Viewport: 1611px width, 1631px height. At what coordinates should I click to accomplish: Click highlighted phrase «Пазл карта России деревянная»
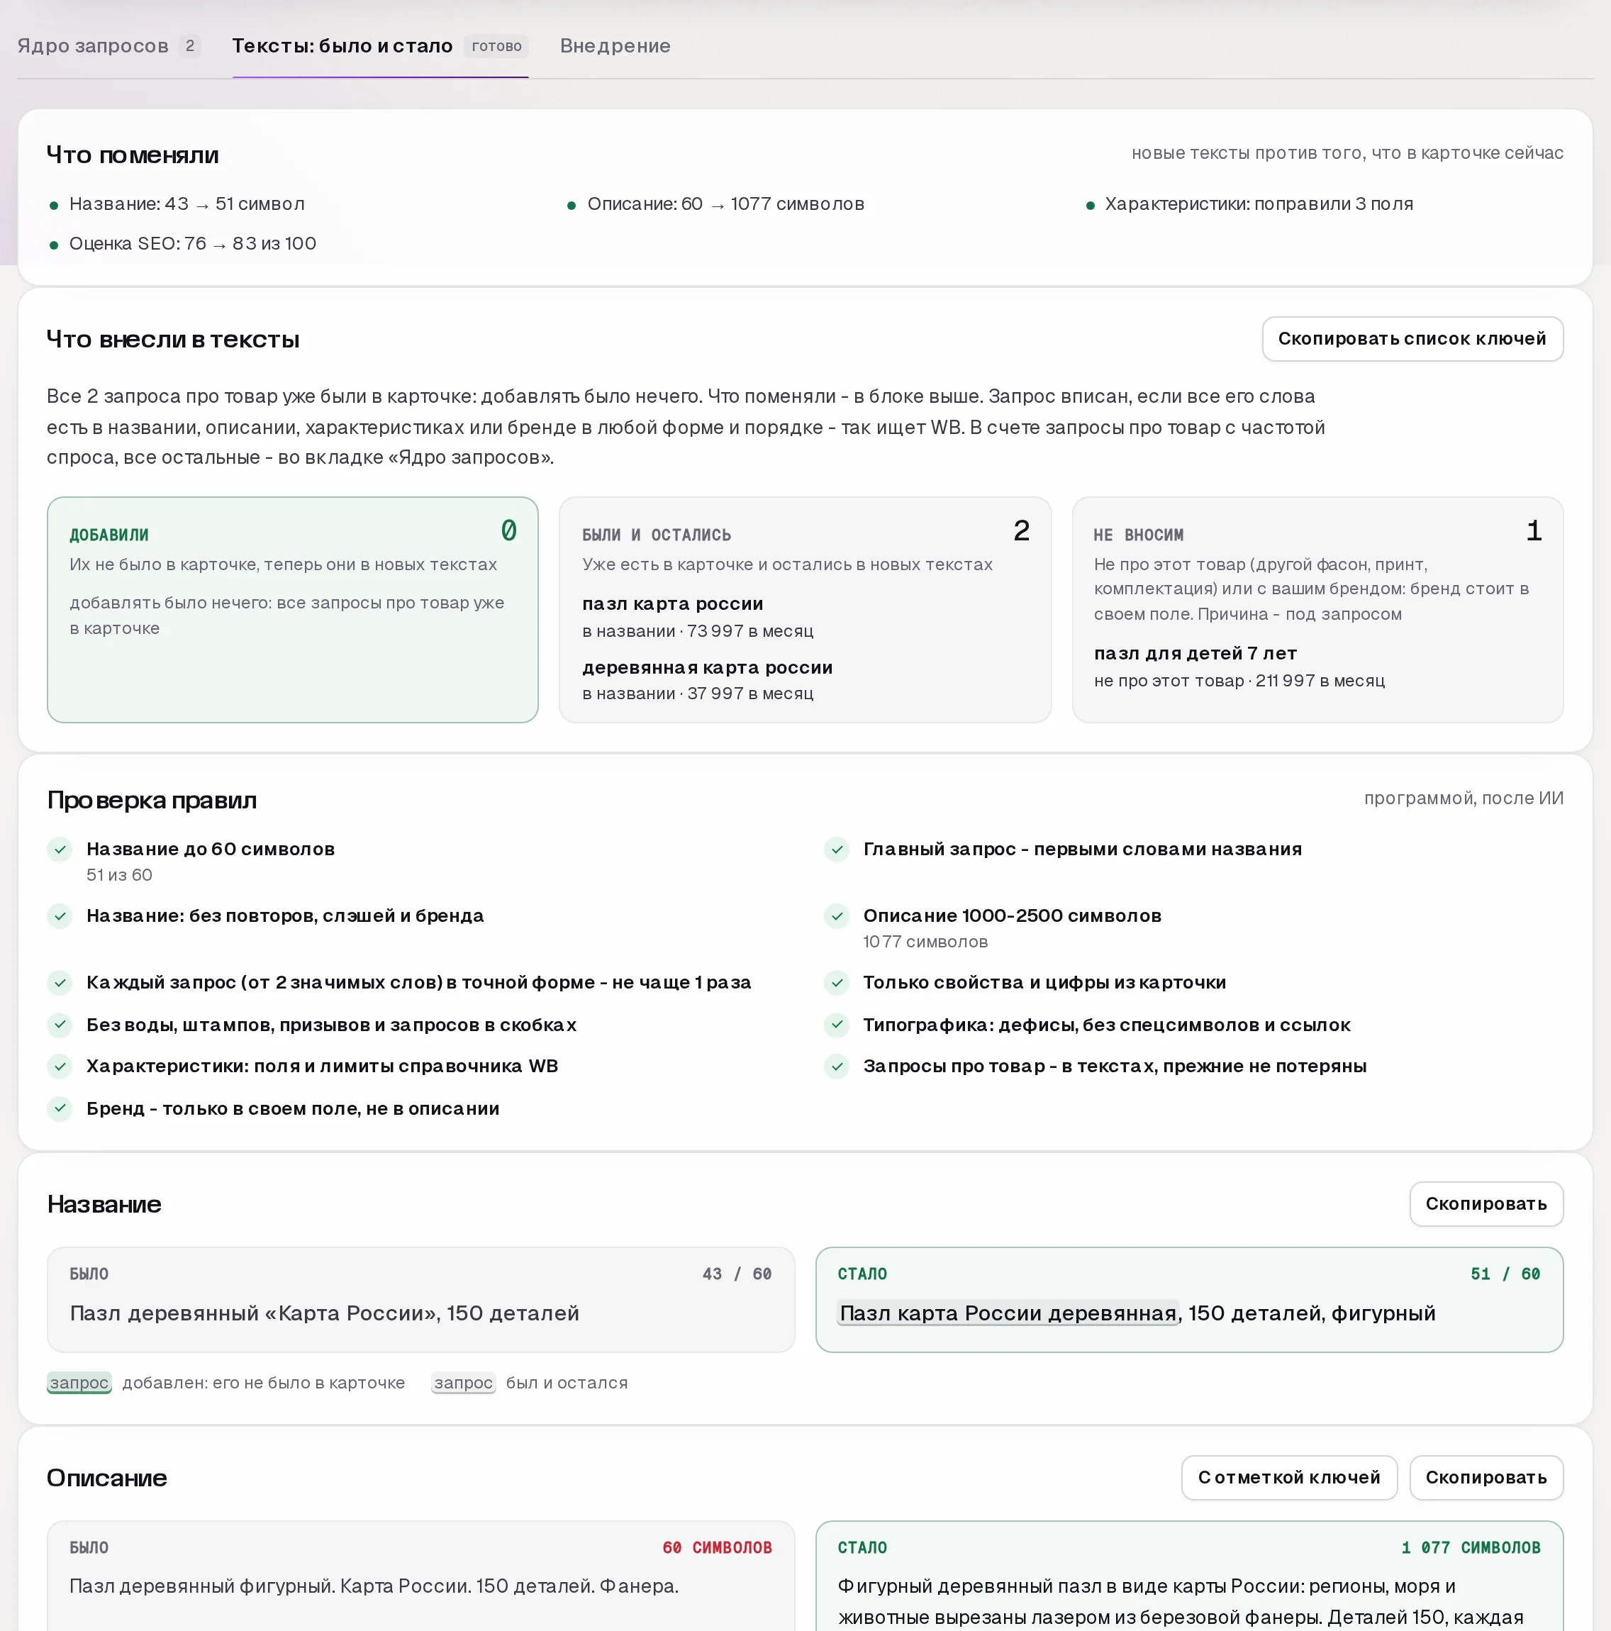pos(1008,1313)
